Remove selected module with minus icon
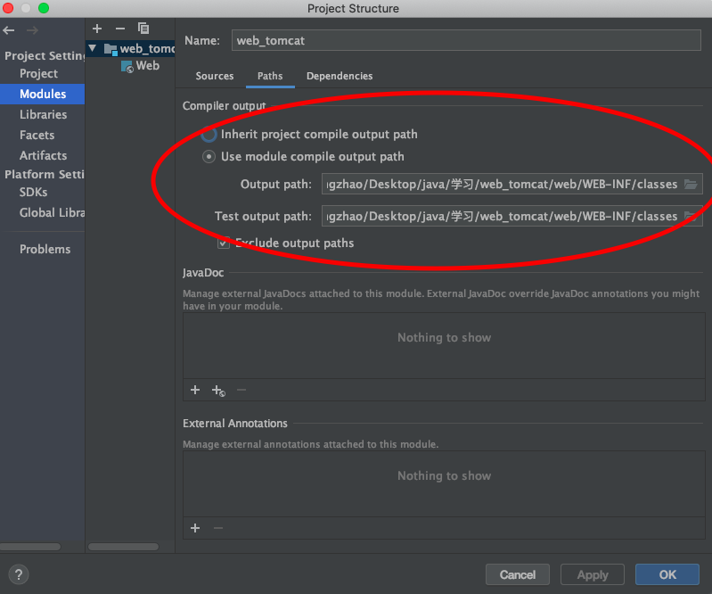Screen dimensions: 712x594 tap(120, 29)
